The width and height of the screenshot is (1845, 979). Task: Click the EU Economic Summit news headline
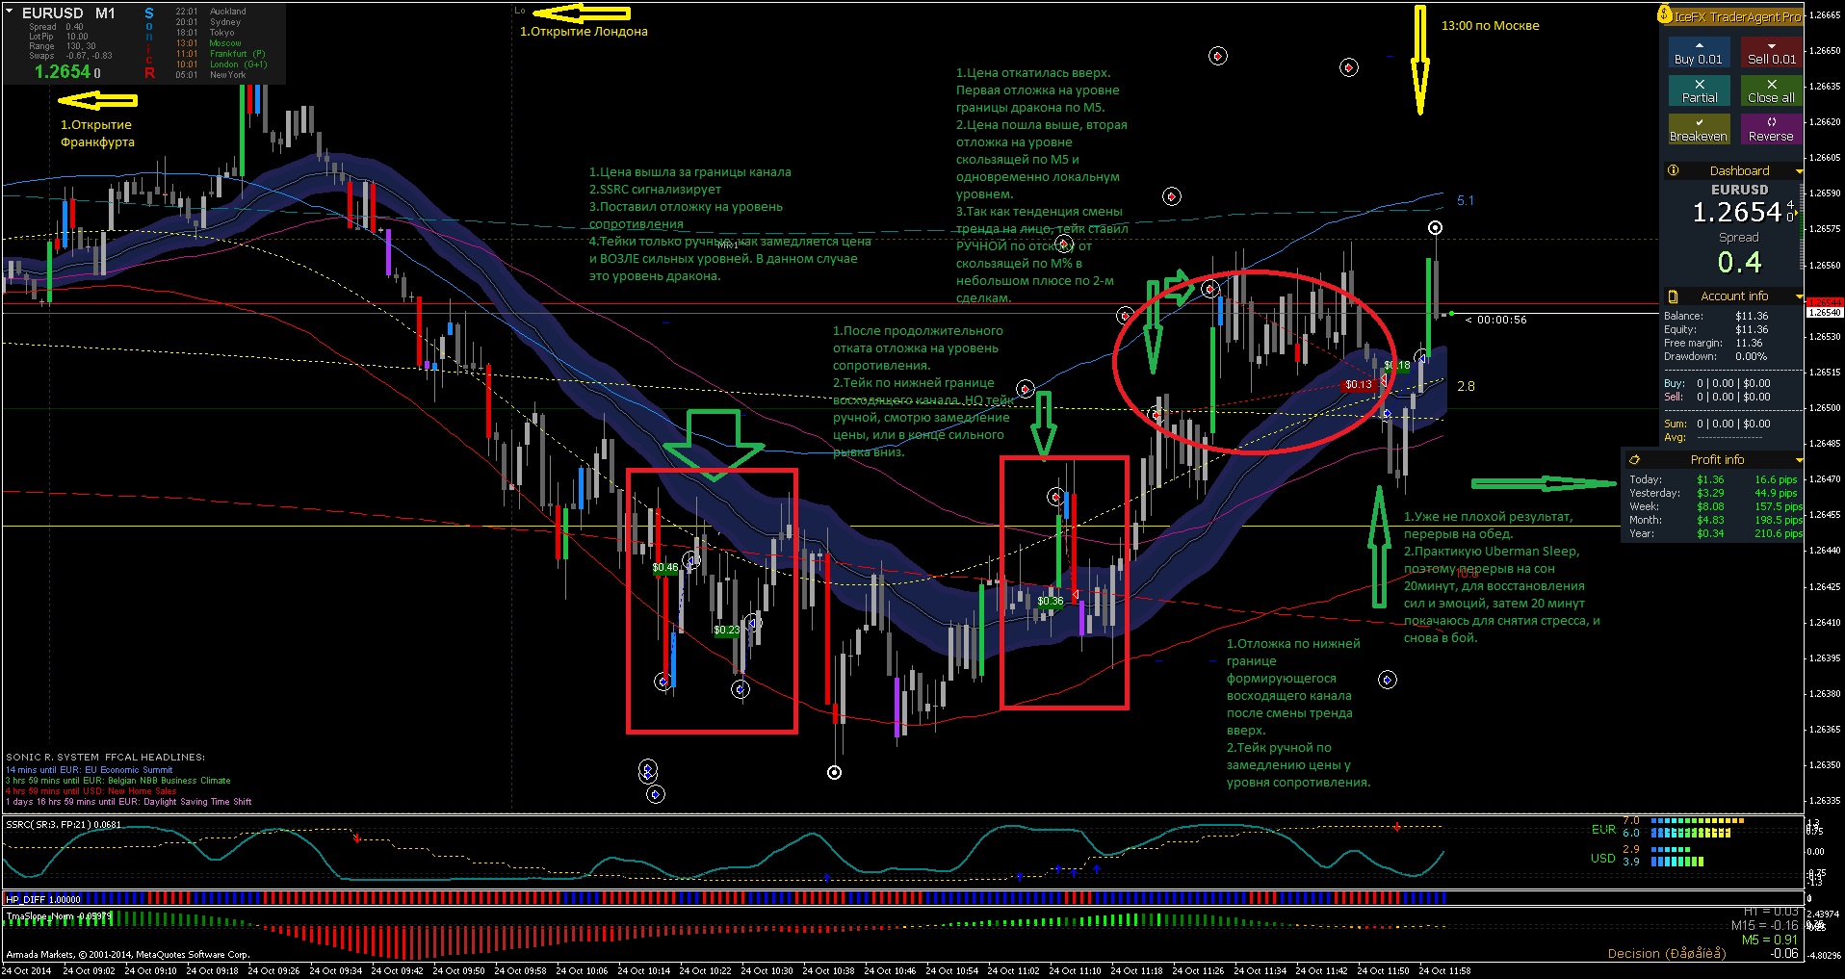[x=90, y=770]
